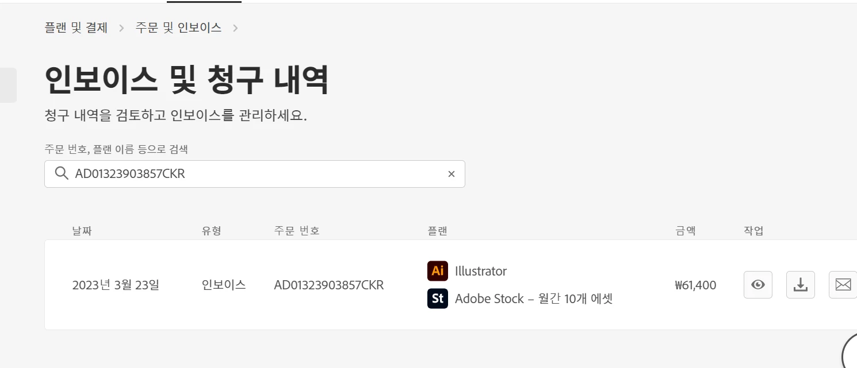The height and width of the screenshot is (368, 857).
Task: Click the chevron after 주문 및 인보이스
Action: click(x=235, y=28)
